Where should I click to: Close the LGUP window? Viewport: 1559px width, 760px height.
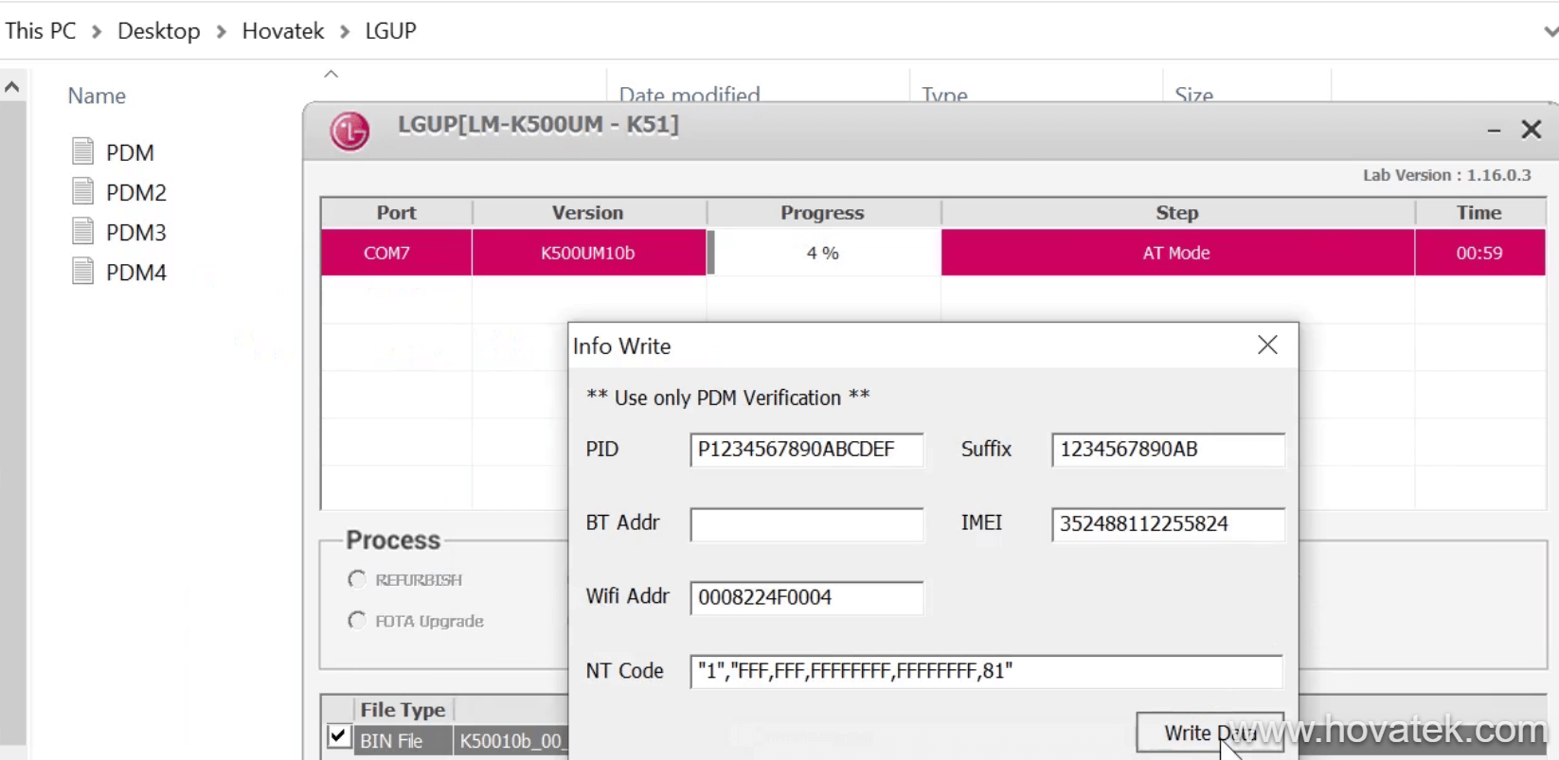pyautogui.click(x=1532, y=130)
